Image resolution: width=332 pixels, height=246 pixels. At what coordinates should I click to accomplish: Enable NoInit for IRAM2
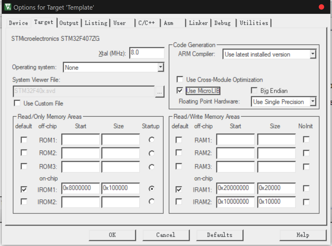click(x=306, y=202)
